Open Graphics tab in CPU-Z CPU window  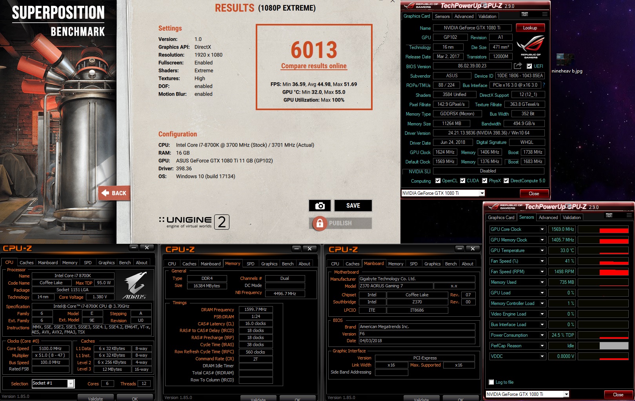[x=106, y=263]
